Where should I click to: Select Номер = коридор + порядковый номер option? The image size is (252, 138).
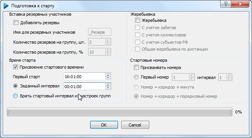click(x=136, y=96)
